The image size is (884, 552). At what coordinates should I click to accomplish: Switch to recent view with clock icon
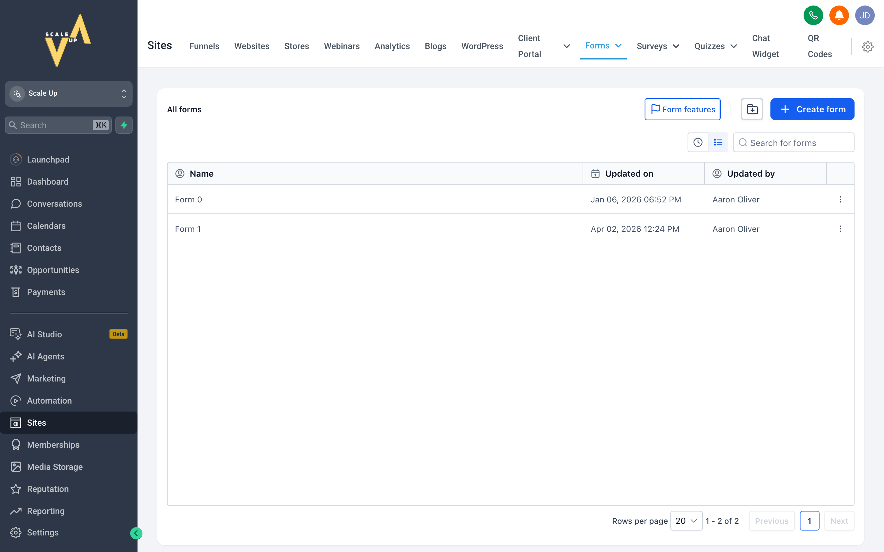pos(698,142)
